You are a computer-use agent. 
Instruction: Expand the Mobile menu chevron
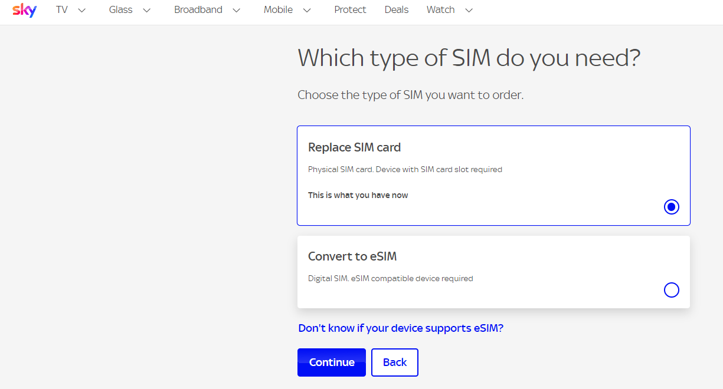tap(307, 10)
